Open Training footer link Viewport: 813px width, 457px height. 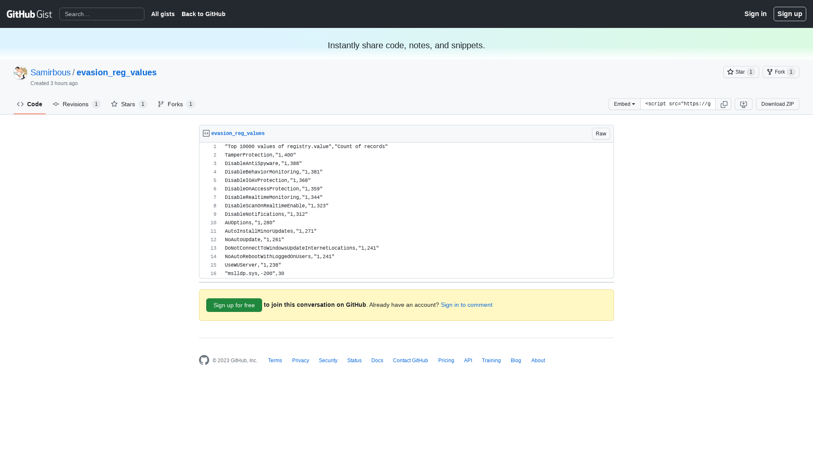pos(491,361)
